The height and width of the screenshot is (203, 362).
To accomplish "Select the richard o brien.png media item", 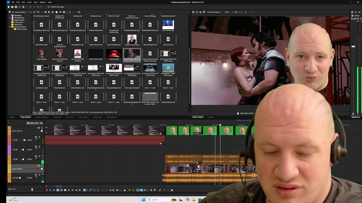I will coord(132,39).
